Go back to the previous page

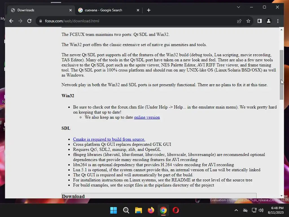tap(11, 21)
